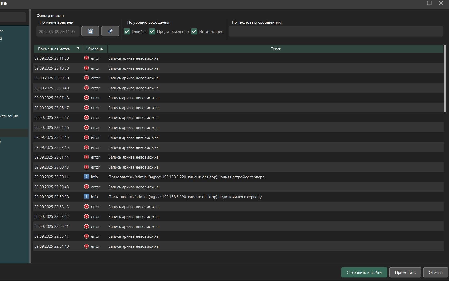Click the info icon on the 23:00:11 row
The height and width of the screenshot is (281, 449).
(86, 177)
